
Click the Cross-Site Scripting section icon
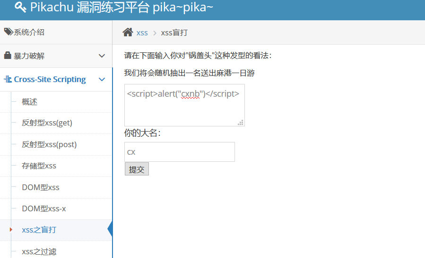tap(8, 79)
